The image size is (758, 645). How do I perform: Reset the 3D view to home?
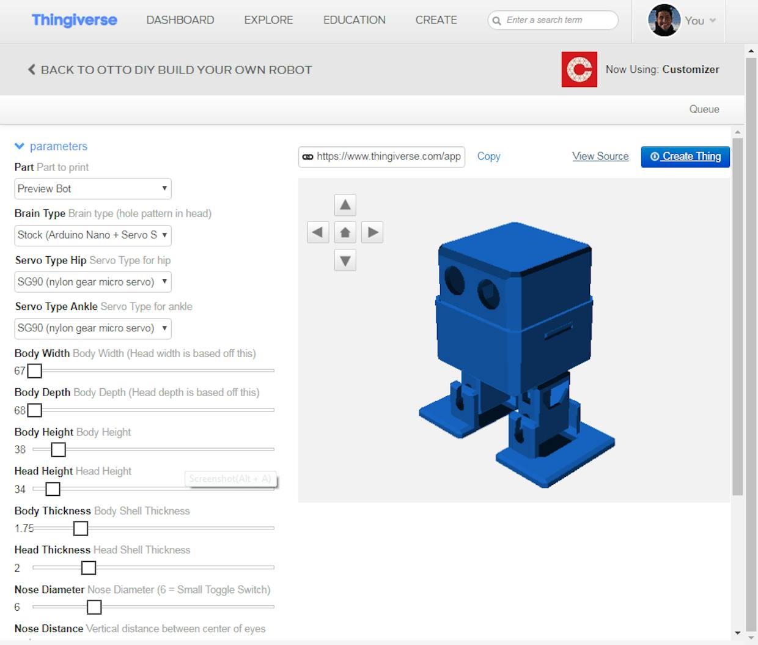[x=345, y=232]
